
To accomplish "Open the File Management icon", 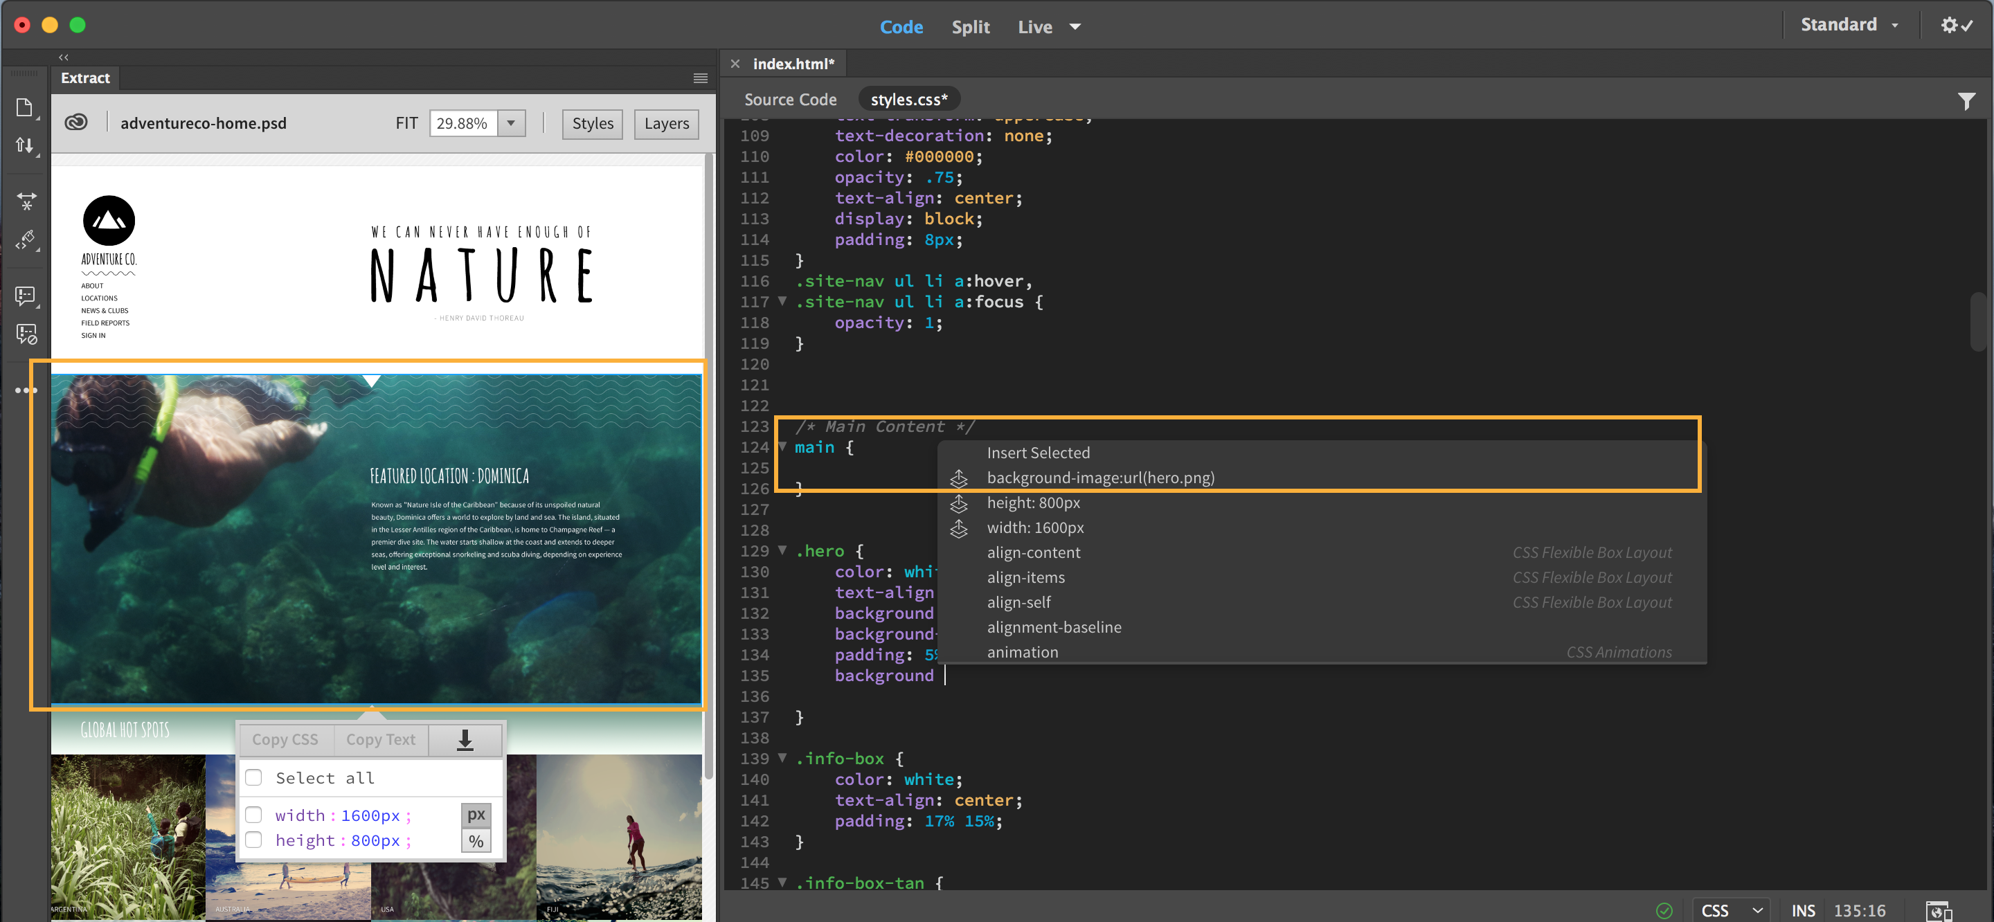I will click(x=26, y=145).
